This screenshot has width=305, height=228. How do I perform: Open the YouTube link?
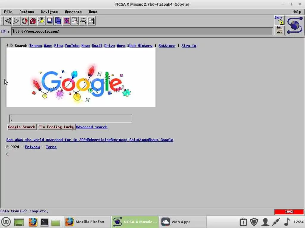pyautogui.click(x=72, y=46)
